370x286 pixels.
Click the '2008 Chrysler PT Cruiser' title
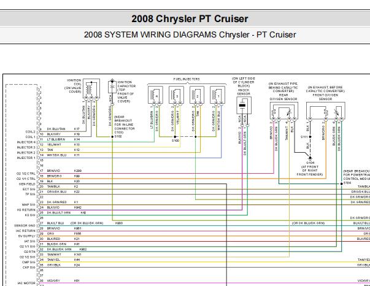pos(190,19)
